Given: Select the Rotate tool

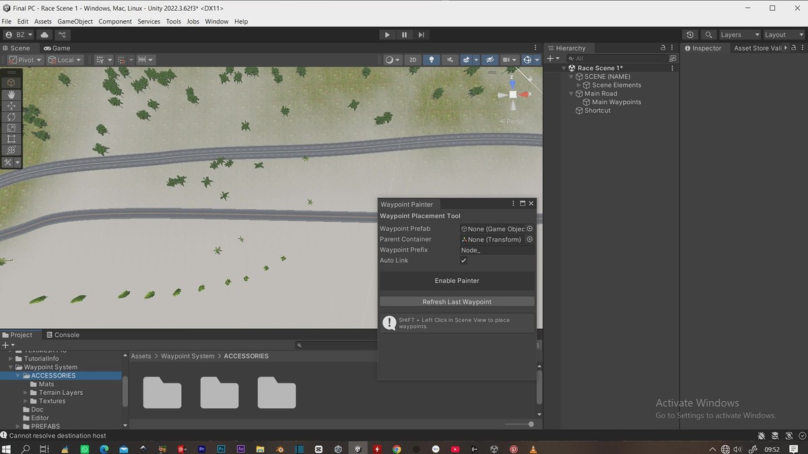Looking at the screenshot, I should point(11,117).
